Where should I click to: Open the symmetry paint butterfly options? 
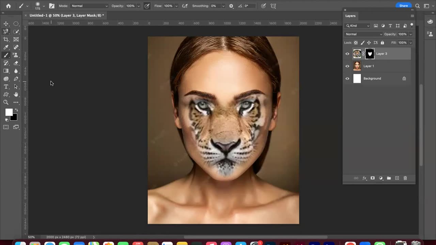point(273,6)
